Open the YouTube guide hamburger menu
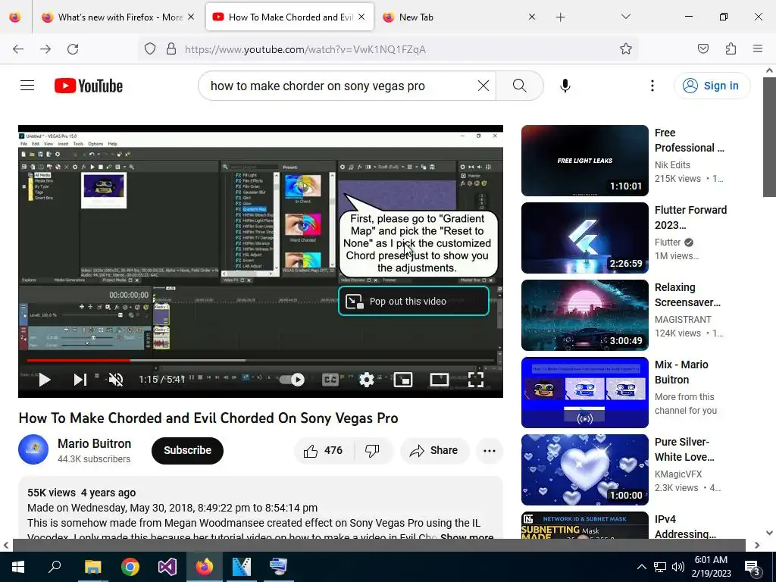This screenshot has width=776, height=582. point(27,86)
